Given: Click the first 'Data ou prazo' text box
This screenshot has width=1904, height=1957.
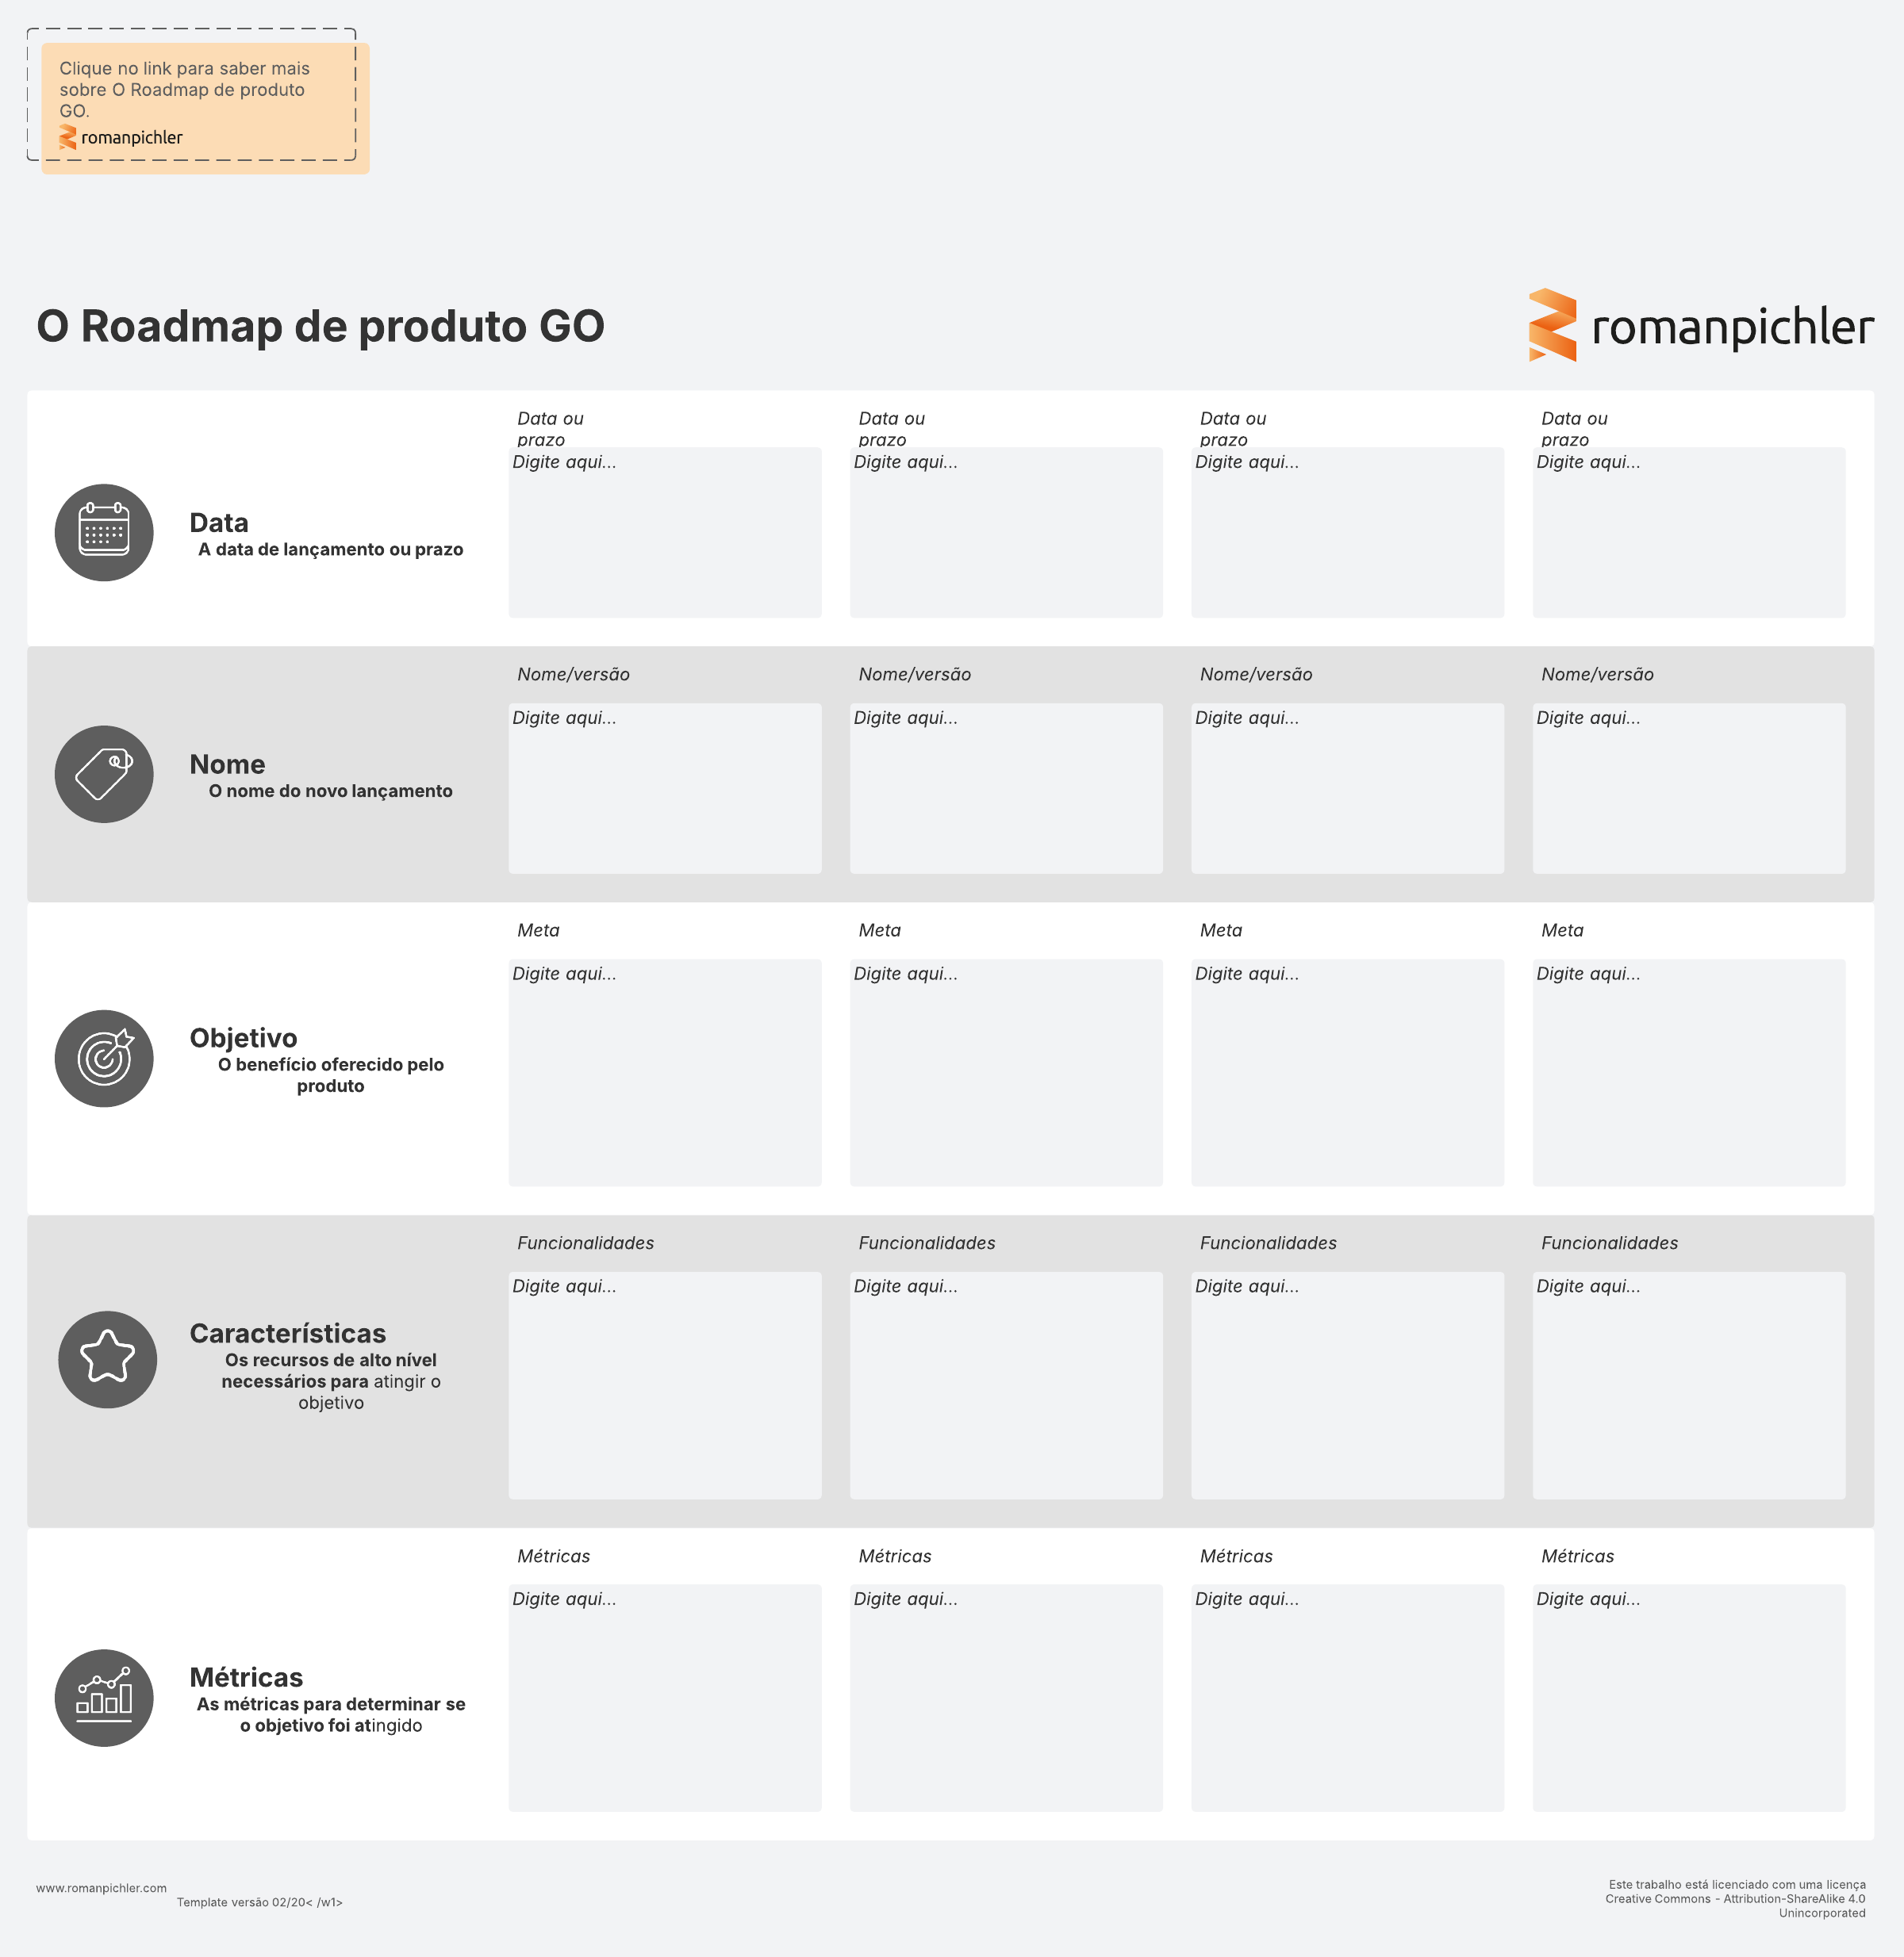Looking at the screenshot, I should tap(665, 532).
